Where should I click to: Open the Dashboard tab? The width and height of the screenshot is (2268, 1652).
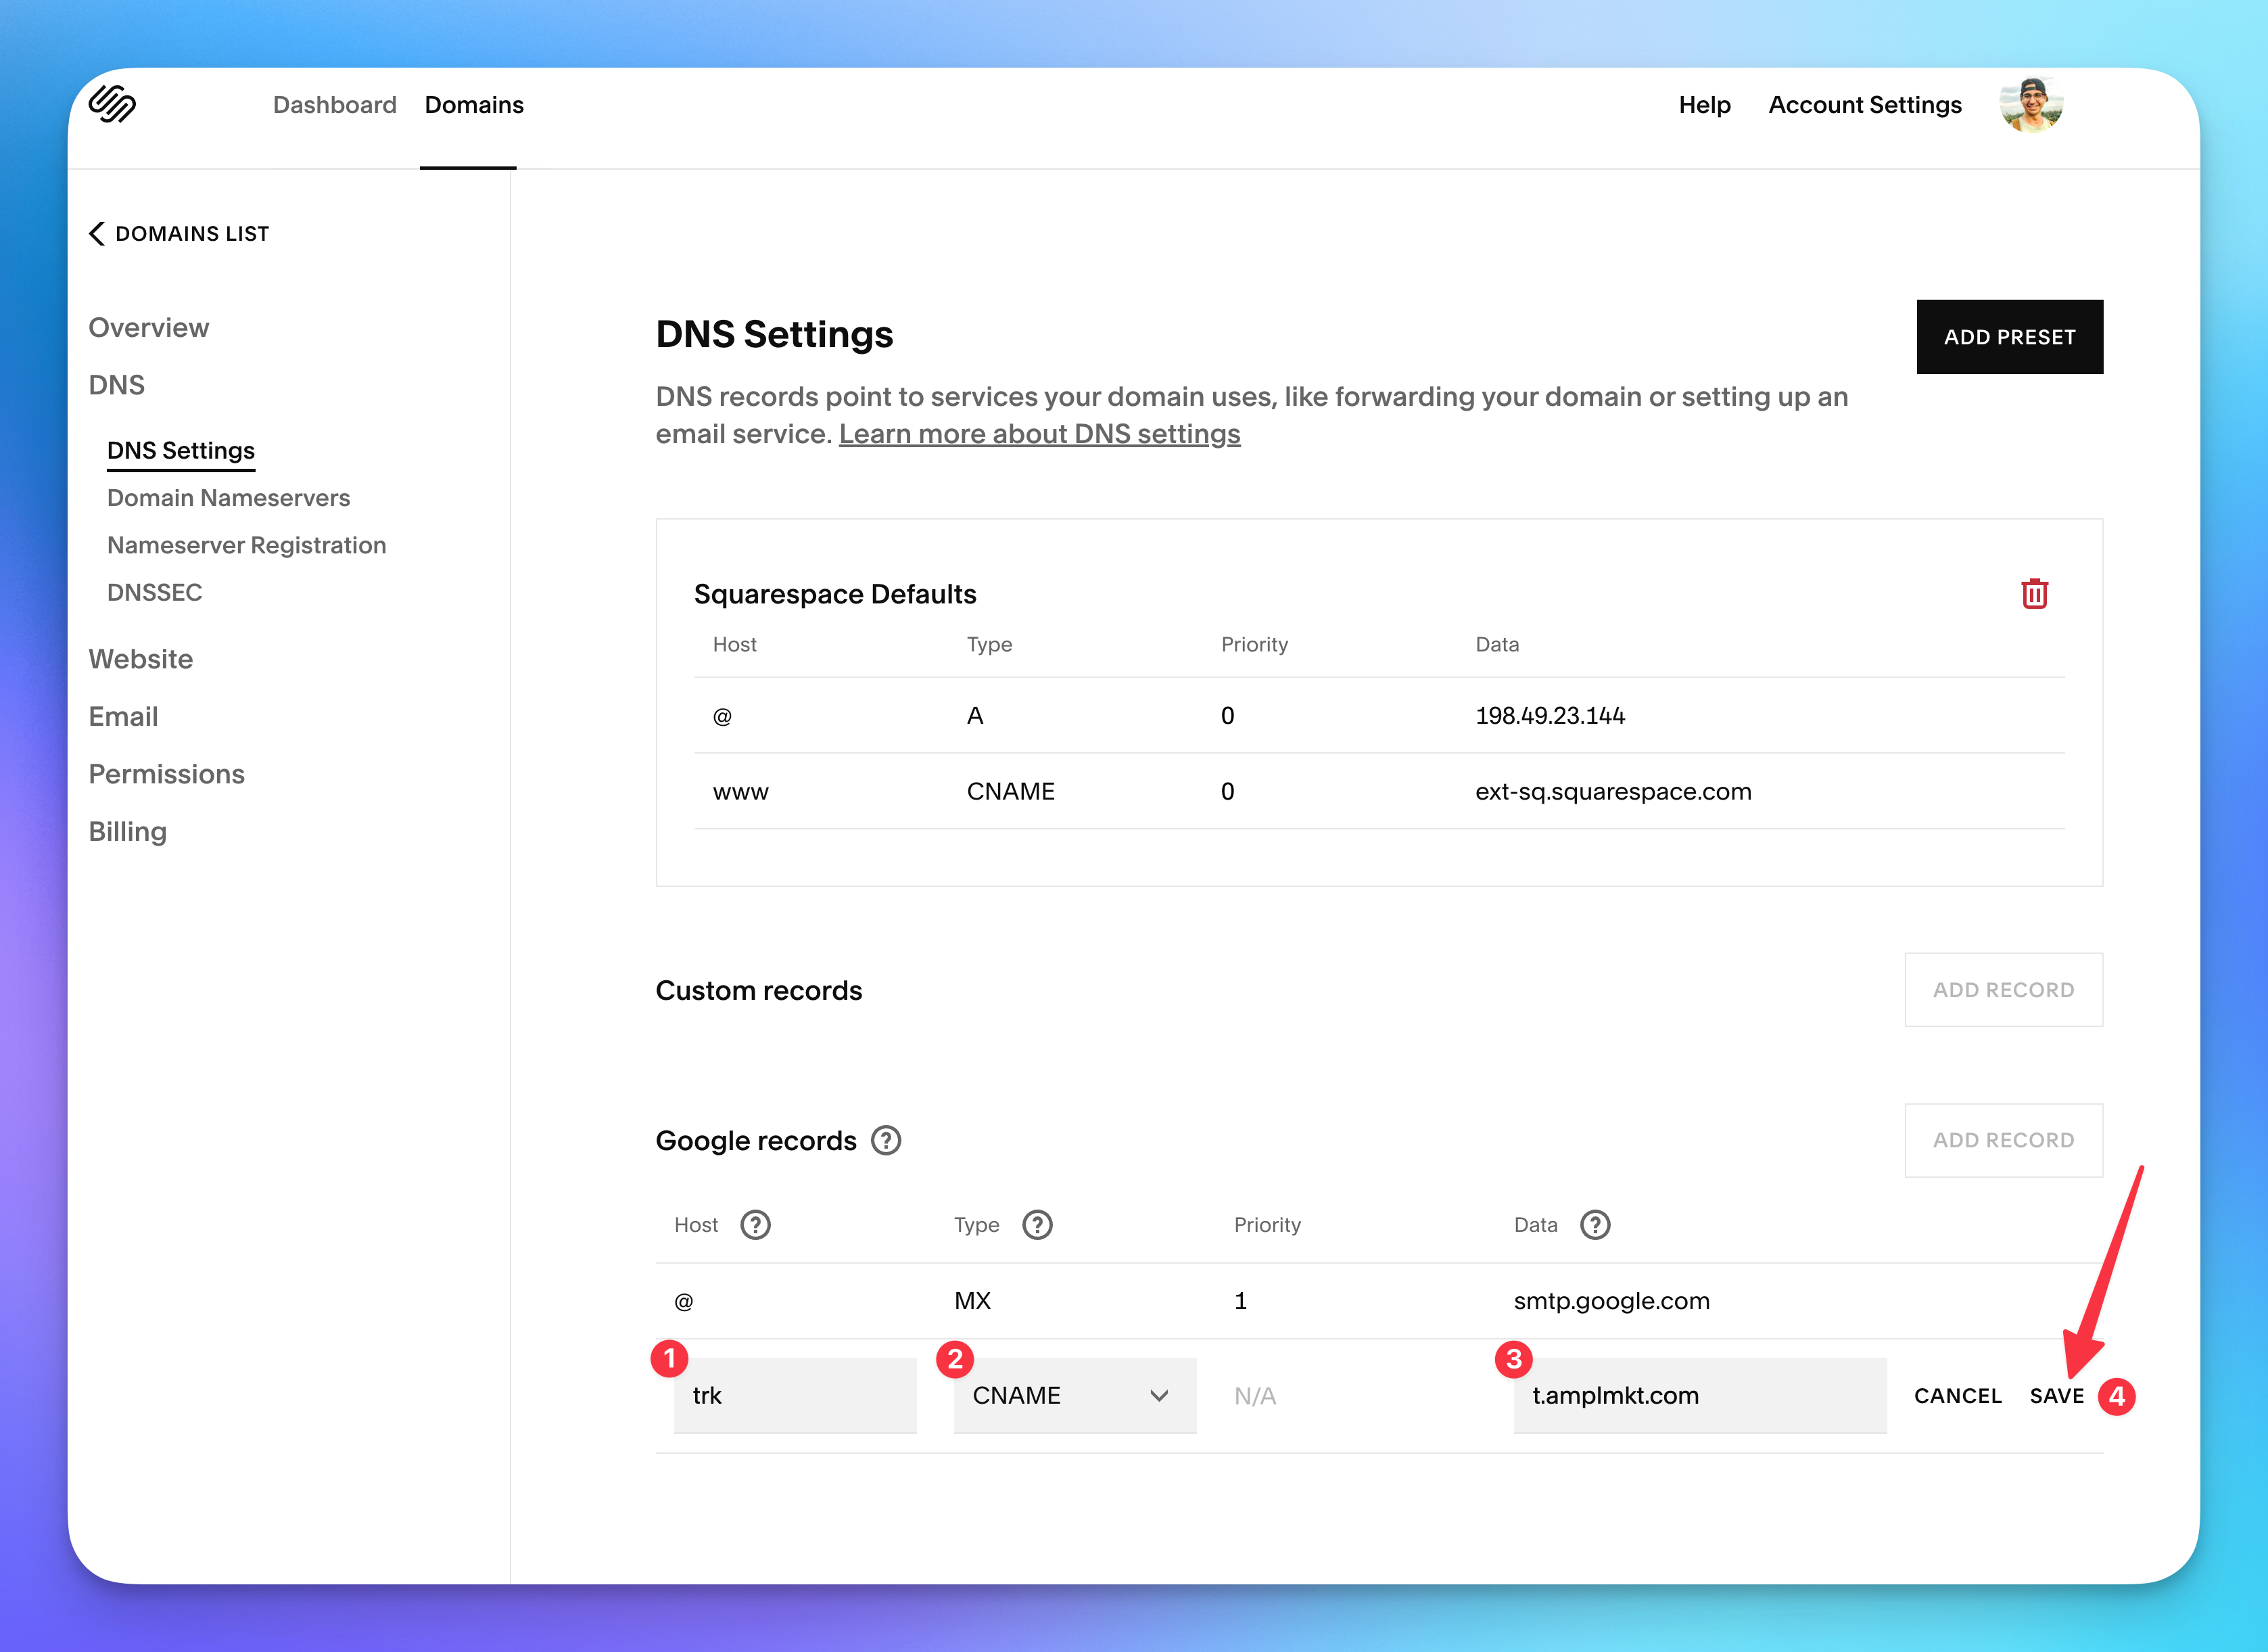(x=334, y=105)
